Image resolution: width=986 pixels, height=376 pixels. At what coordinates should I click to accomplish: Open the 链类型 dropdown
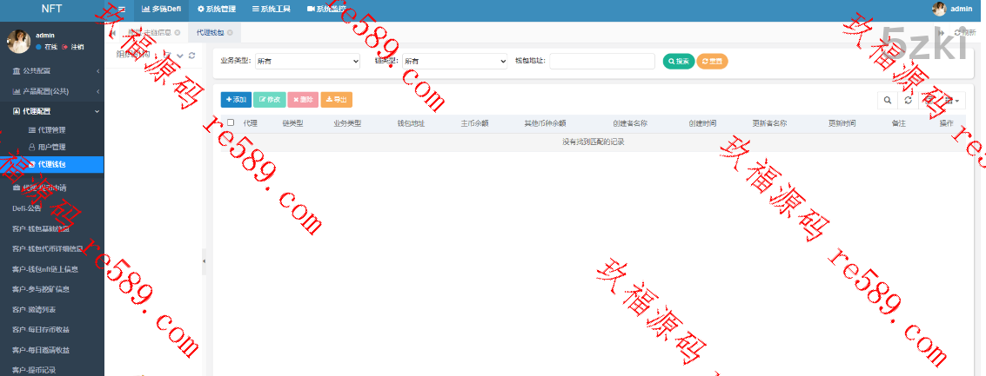(453, 62)
